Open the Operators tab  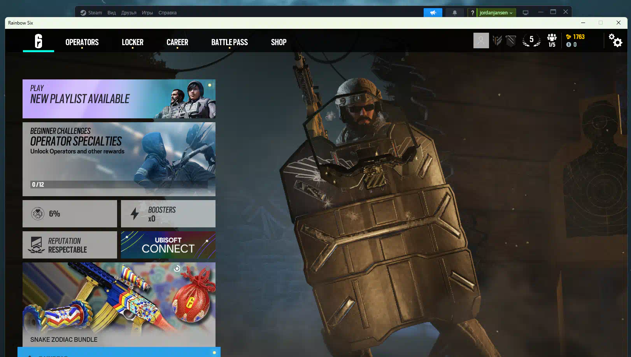point(82,42)
